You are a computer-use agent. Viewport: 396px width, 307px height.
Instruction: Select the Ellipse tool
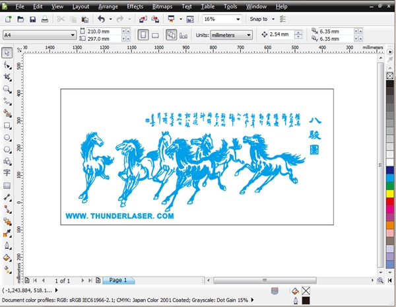coord(7,138)
